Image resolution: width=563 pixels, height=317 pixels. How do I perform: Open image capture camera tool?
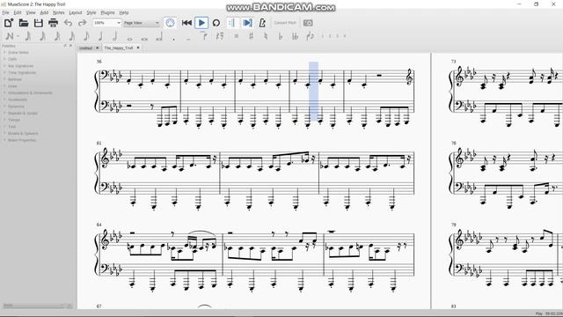click(x=308, y=23)
